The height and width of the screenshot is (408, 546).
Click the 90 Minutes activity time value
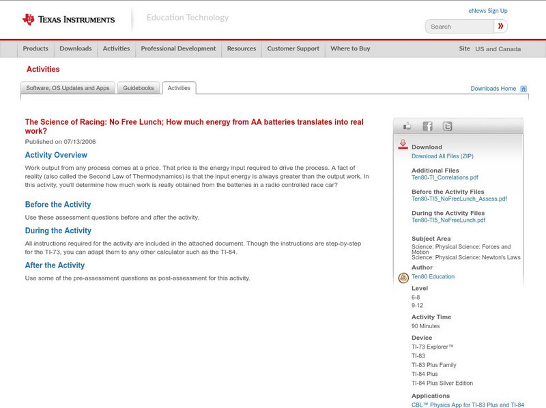point(425,326)
